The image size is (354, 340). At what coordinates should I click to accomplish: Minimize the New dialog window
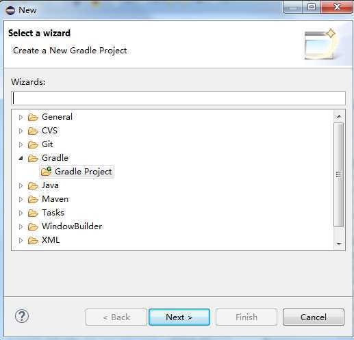point(292,7)
